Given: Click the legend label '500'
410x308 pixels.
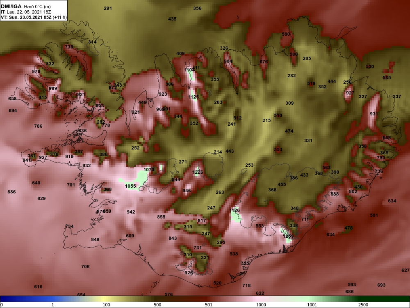Looking at the screenshot, I should [x=157, y=305].
